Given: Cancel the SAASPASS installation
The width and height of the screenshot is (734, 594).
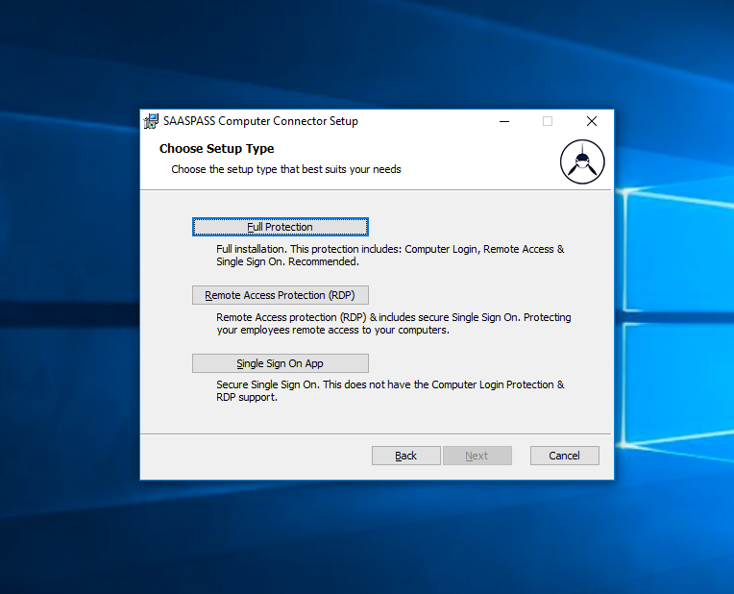Looking at the screenshot, I should [x=565, y=456].
